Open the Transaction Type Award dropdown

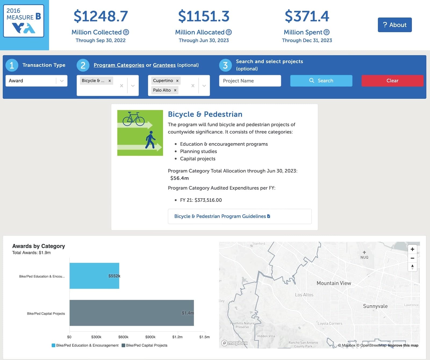coord(36,81)
